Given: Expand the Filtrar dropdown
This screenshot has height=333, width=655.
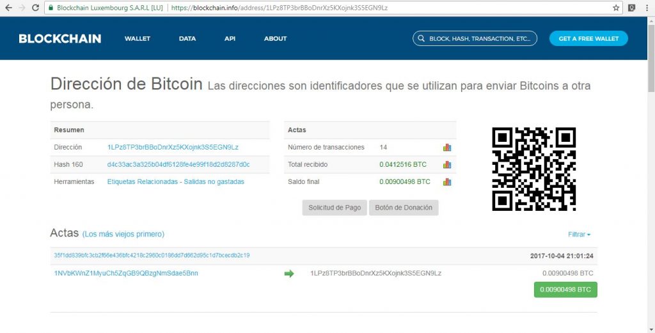Looking at the screenshot, I should click(579, 235).
